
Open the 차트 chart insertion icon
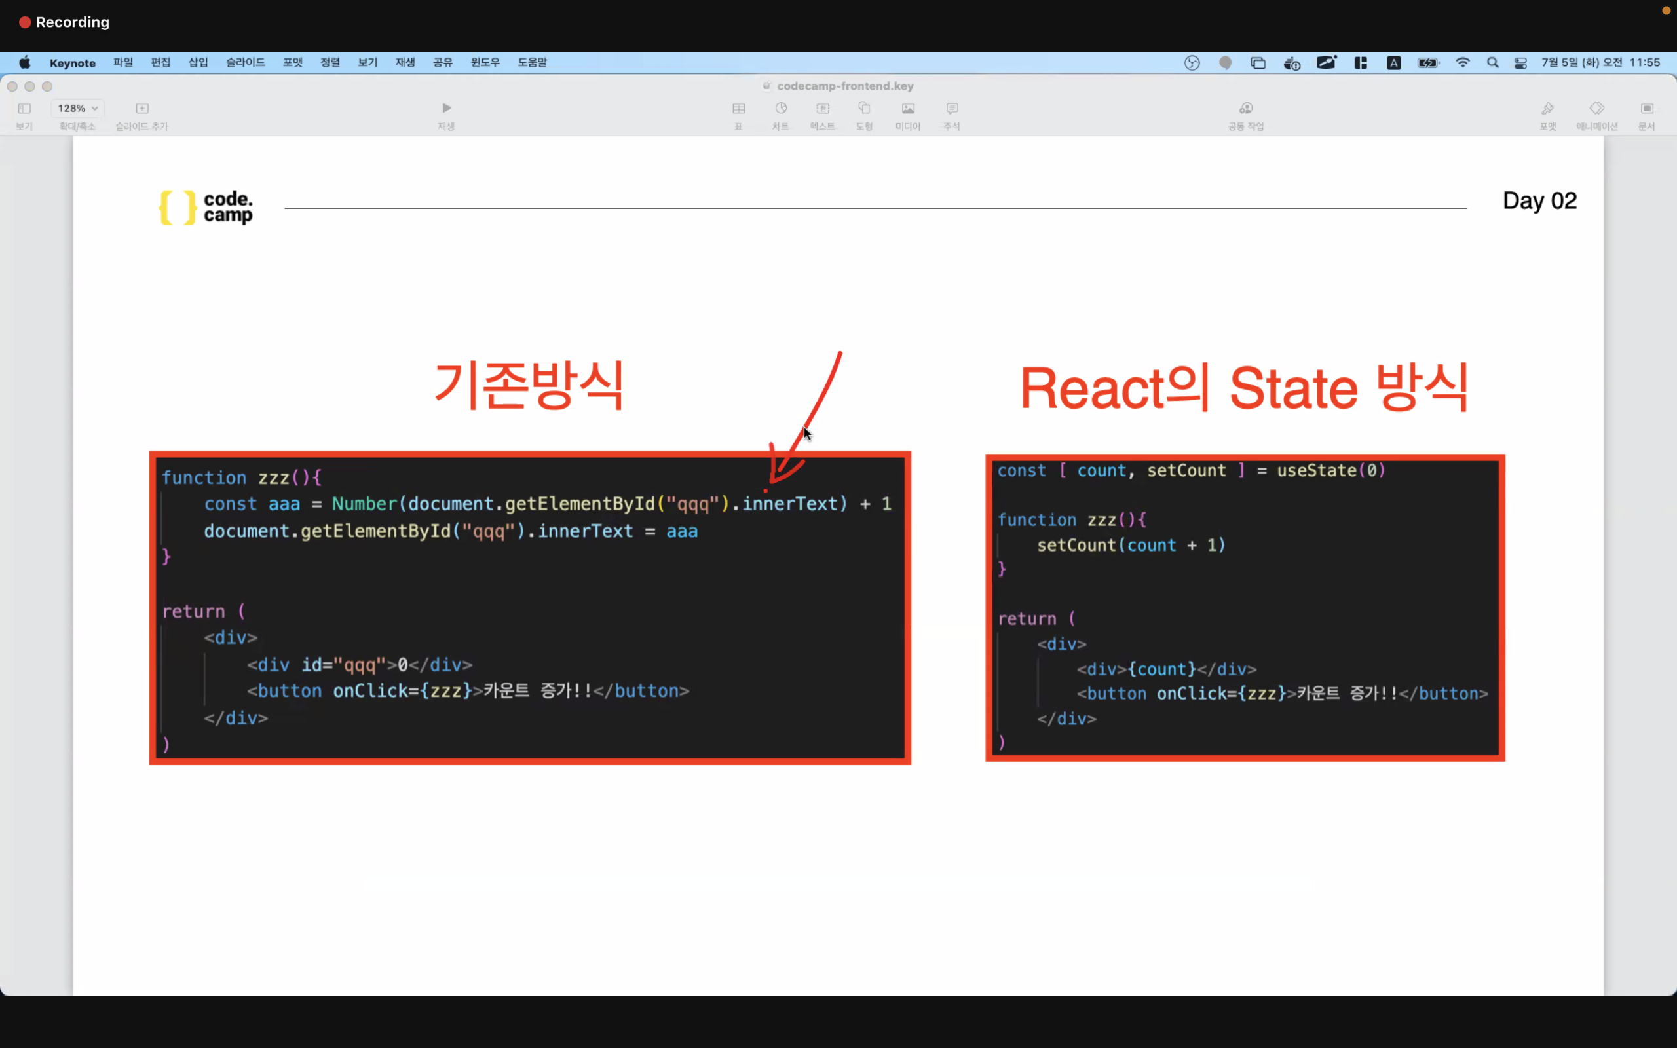pyautogui.click(x=780, y=115)
